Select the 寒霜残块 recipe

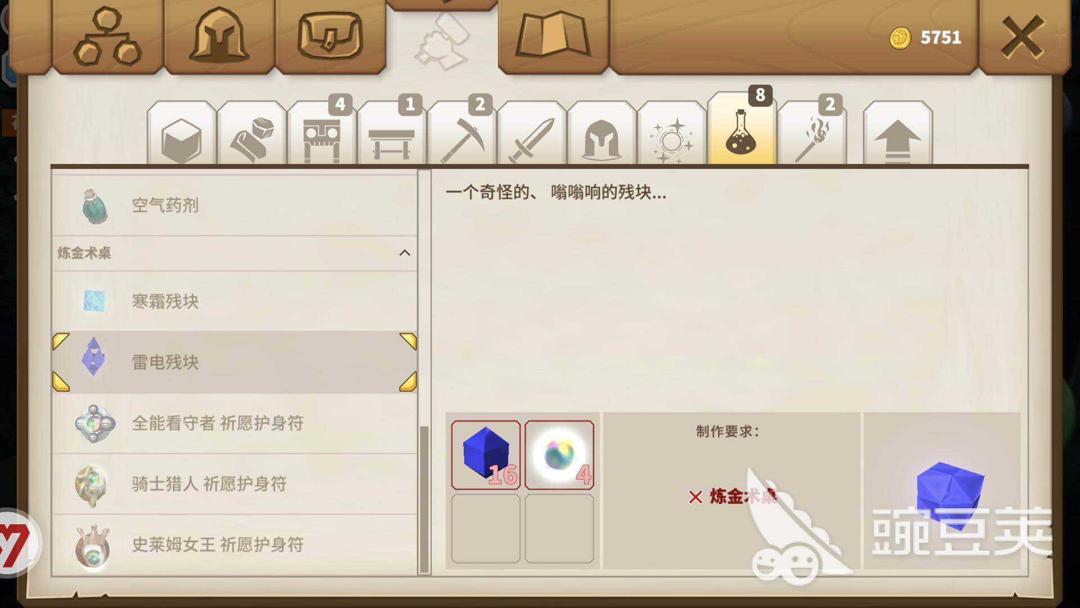235,301
